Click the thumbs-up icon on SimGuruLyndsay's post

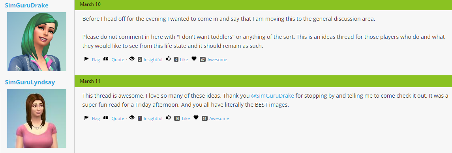pyautogui.click(x=169, y=117)
